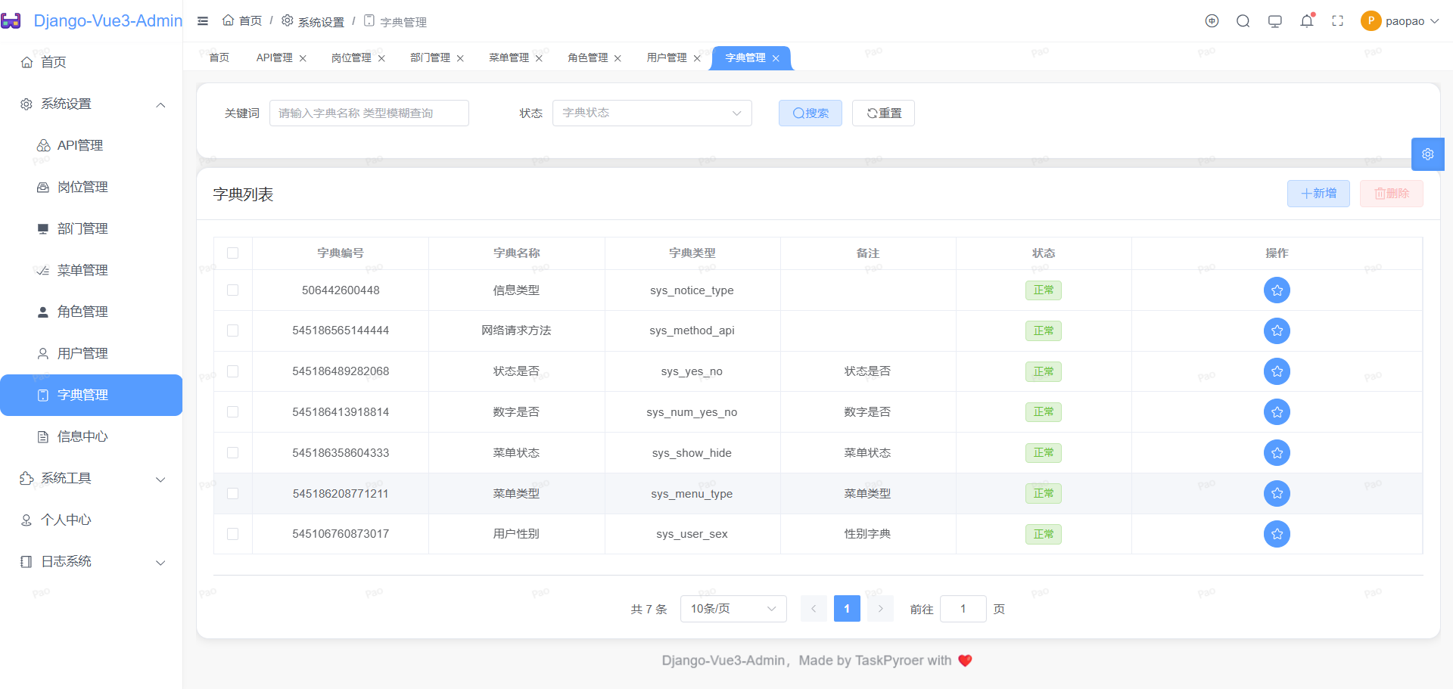Click the action star for sys_show_hide row
Viewport: 1453px width, 689px height.
point(1277,453)
